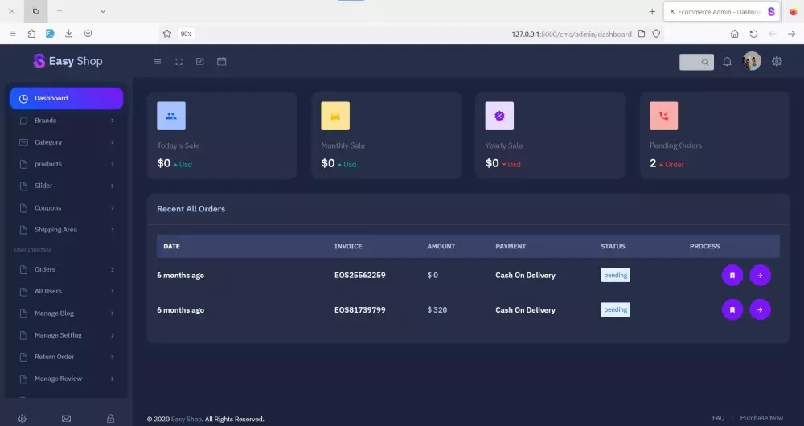Screen dimensions: 804x426
Task: Open the Purchase Now footer link
Action: 761,418
